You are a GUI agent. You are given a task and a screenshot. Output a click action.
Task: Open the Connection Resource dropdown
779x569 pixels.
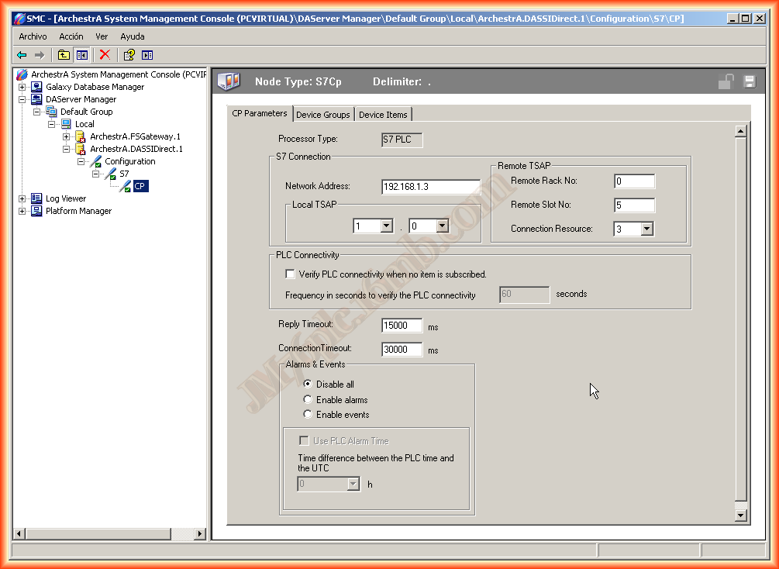point(646,229)
